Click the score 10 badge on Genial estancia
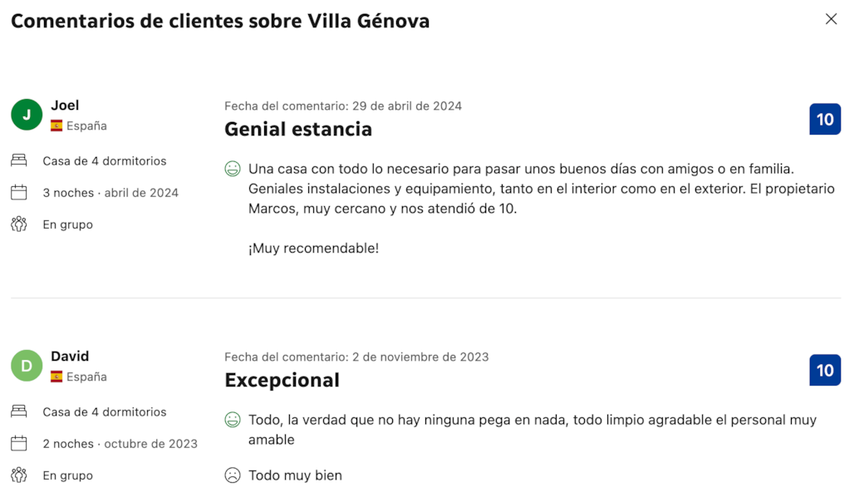Viewport: 864px width, 497px height. click(825, 119)
